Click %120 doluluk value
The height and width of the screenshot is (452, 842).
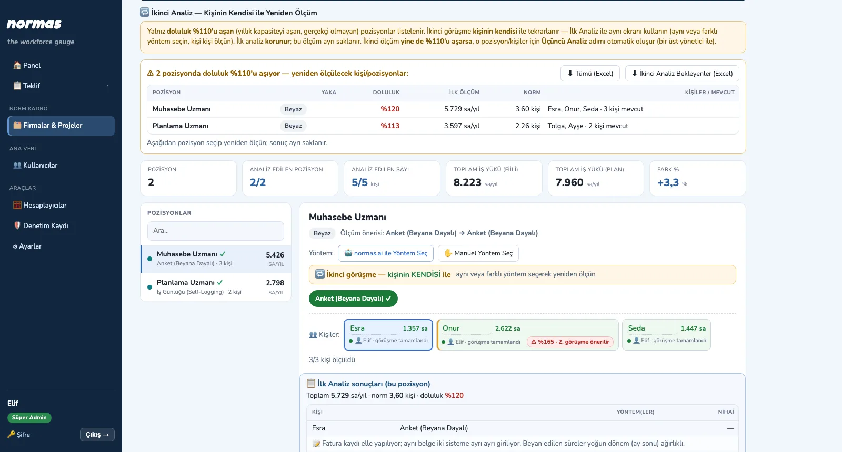[390, 109]
